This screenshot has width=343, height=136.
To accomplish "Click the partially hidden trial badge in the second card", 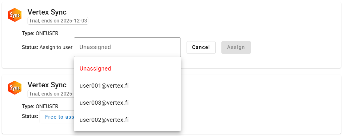I will (x=51, y=94).
